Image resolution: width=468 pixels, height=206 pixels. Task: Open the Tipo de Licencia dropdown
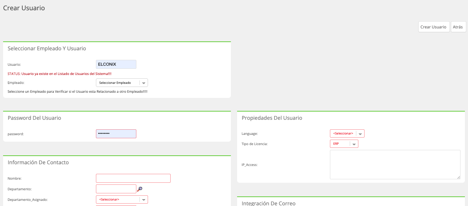pos(344,144)
